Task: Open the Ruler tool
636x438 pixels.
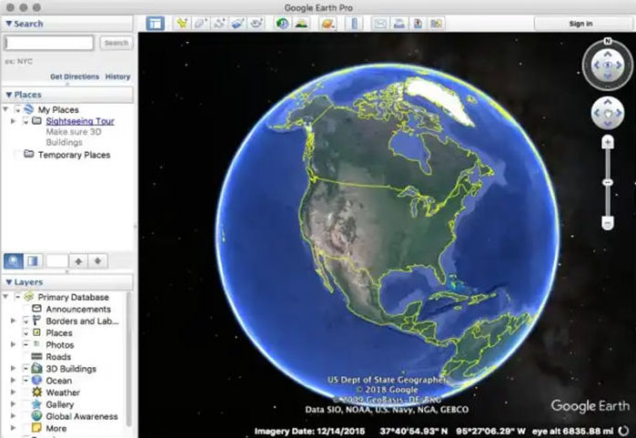Action: coord(354,23)
